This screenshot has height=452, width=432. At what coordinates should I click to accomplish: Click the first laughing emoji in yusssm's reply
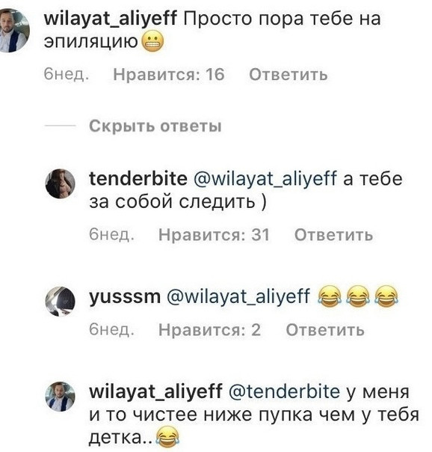[330, 296]
